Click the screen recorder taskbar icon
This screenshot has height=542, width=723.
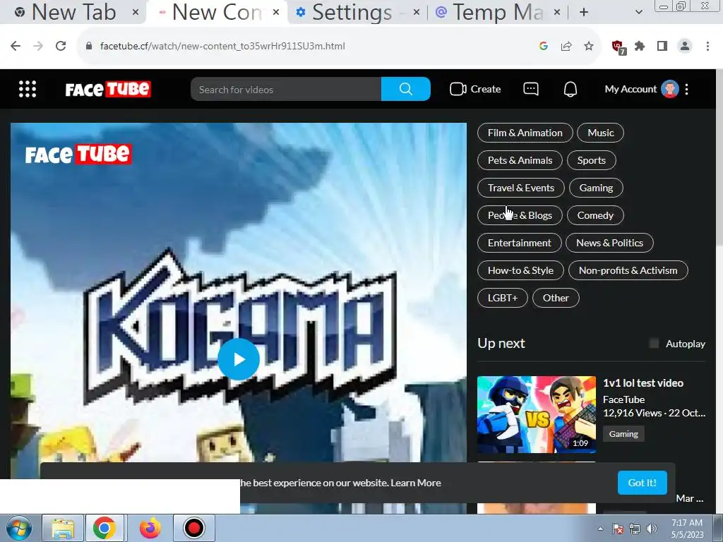[x=193, y=528]
